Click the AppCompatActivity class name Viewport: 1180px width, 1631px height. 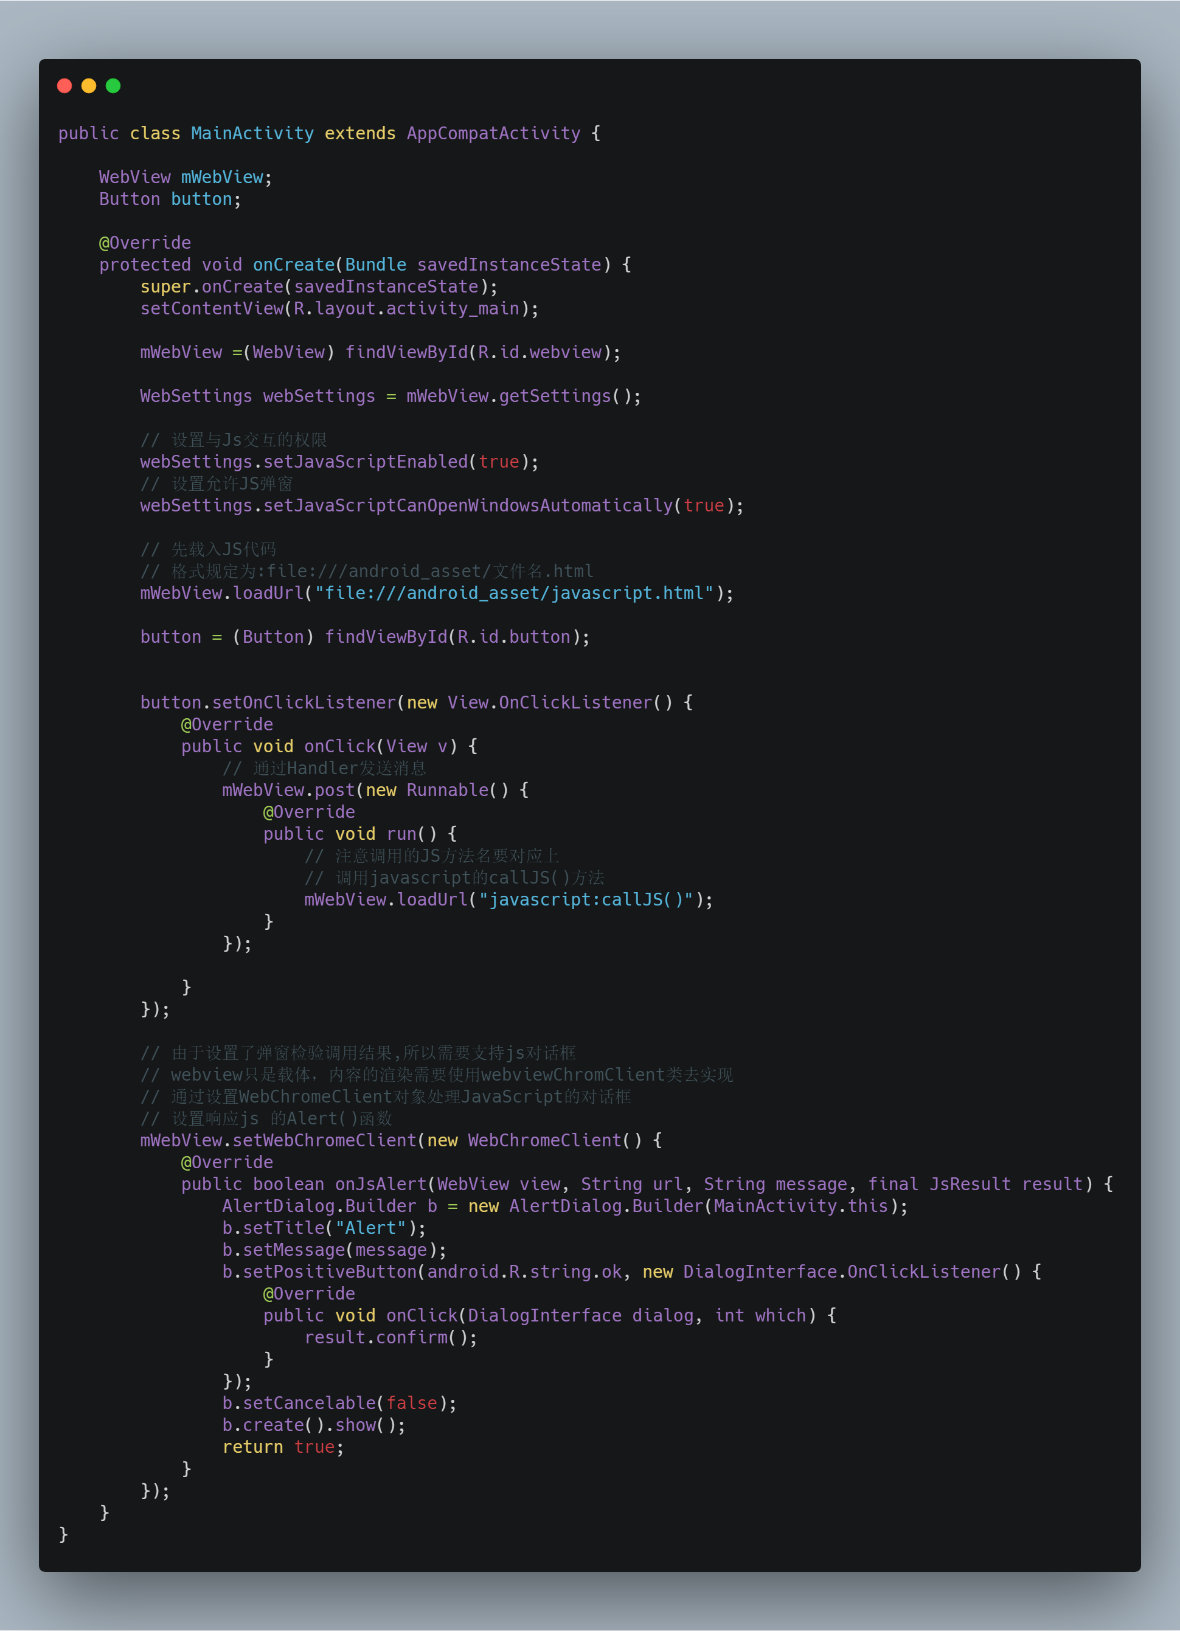tap(493, 134)
